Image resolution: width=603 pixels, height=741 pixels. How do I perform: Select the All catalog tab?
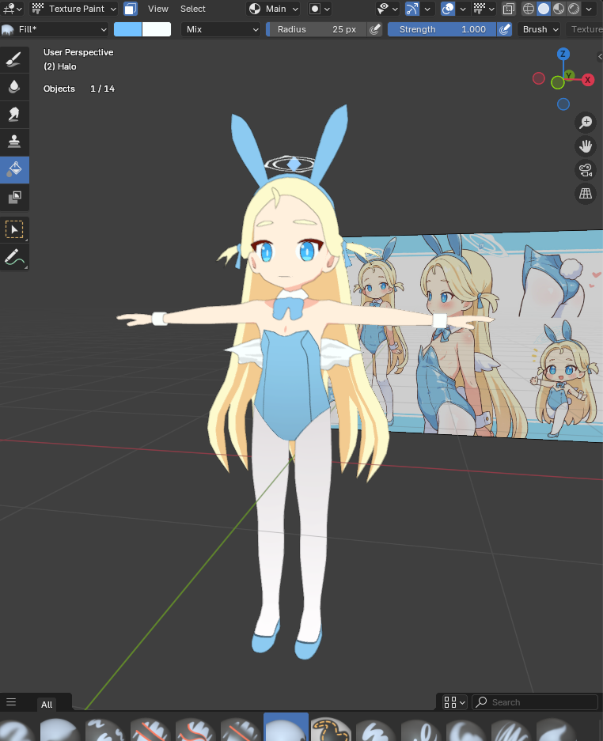[47, 704]
